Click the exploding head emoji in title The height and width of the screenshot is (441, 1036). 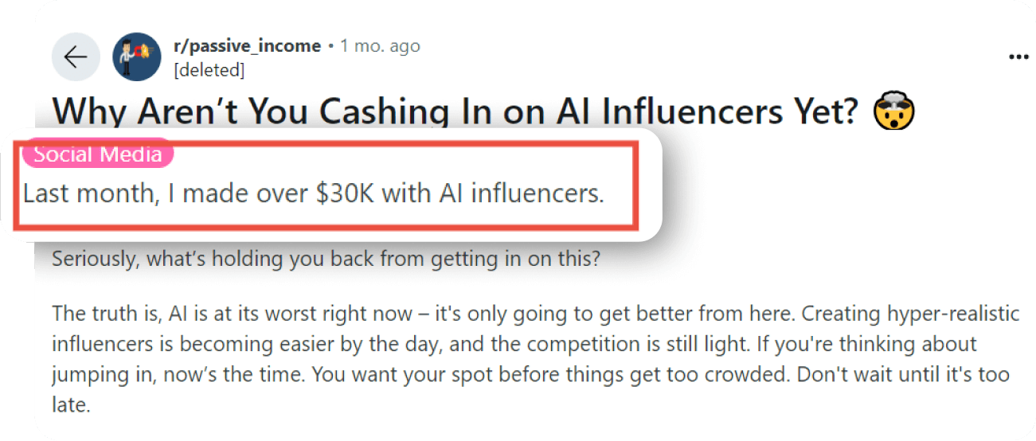894,111
